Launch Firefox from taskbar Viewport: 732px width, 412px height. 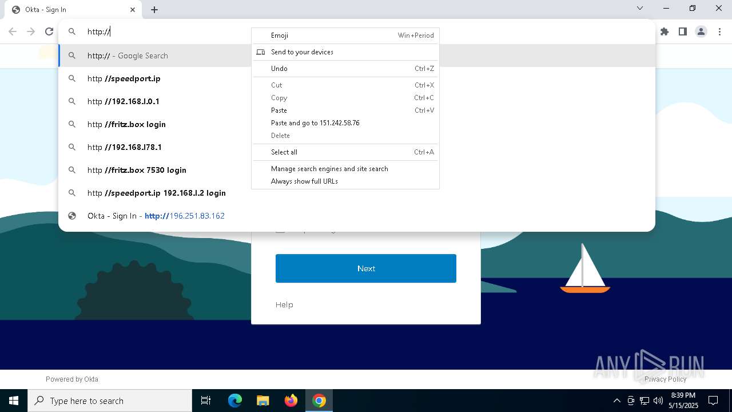click(x=291, y=401)
